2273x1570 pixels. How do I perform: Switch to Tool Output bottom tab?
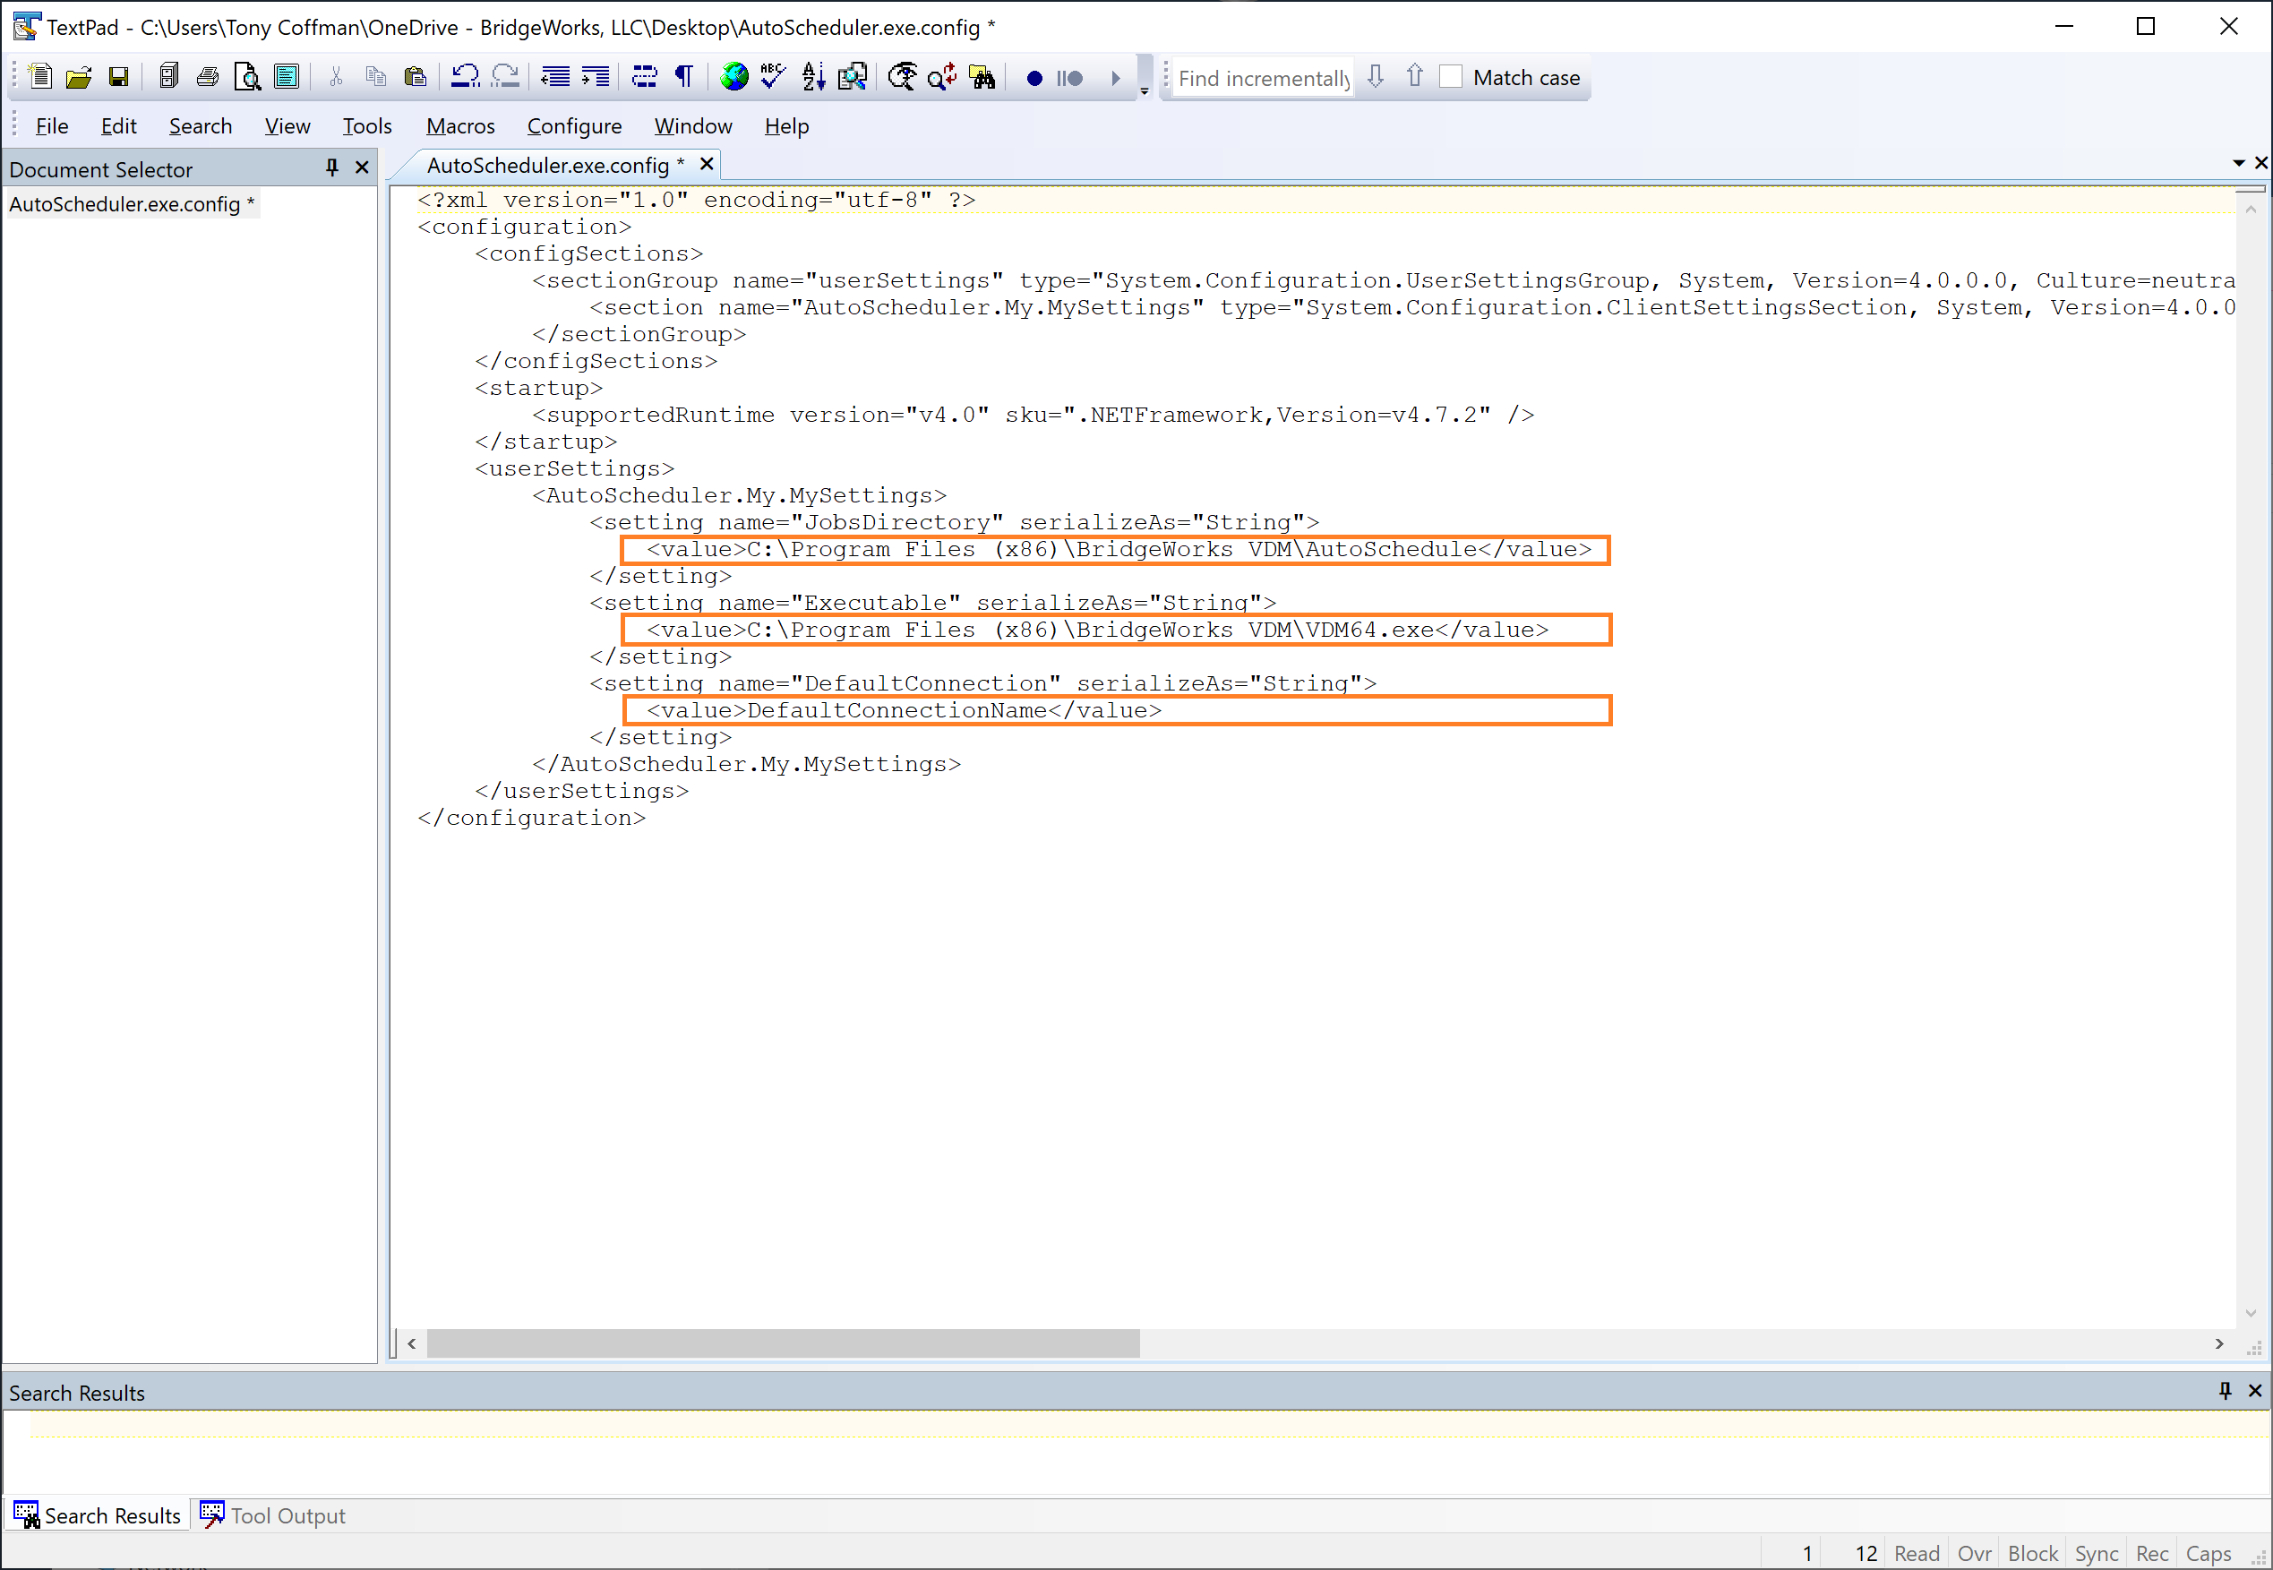(272, 1516)
